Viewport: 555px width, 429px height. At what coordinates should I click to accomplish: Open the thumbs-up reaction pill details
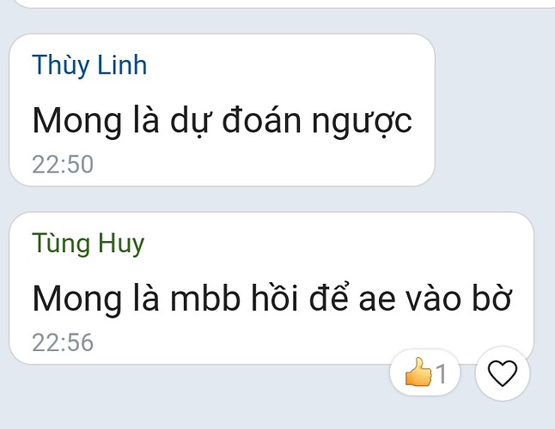(424, 373)
